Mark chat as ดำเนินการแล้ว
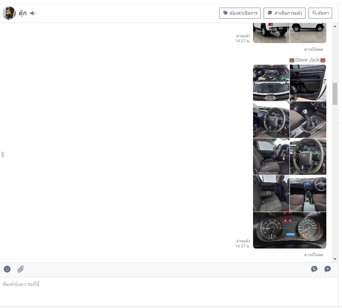 (x=284, y=13)
